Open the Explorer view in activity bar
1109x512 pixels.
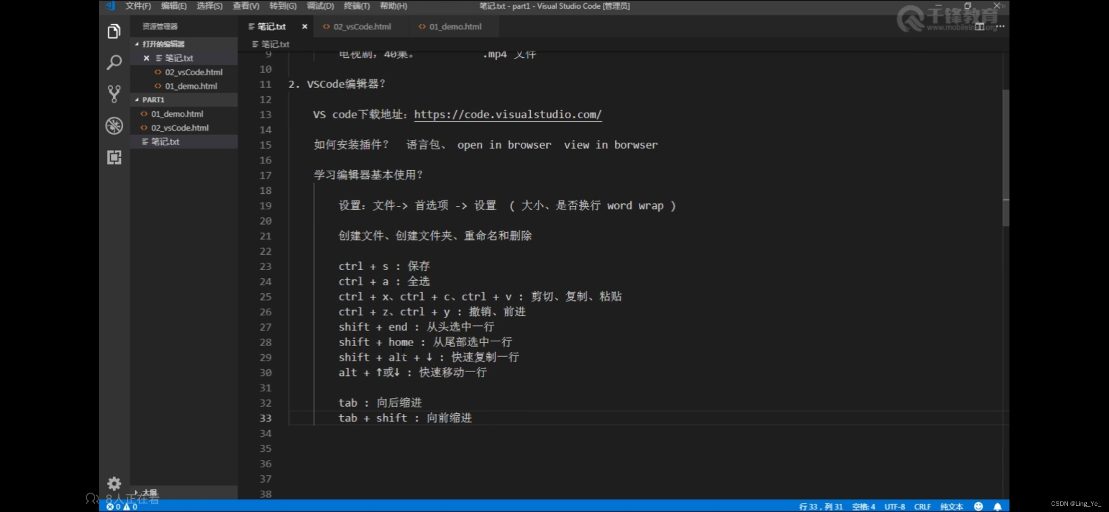(x=114, y=31)
